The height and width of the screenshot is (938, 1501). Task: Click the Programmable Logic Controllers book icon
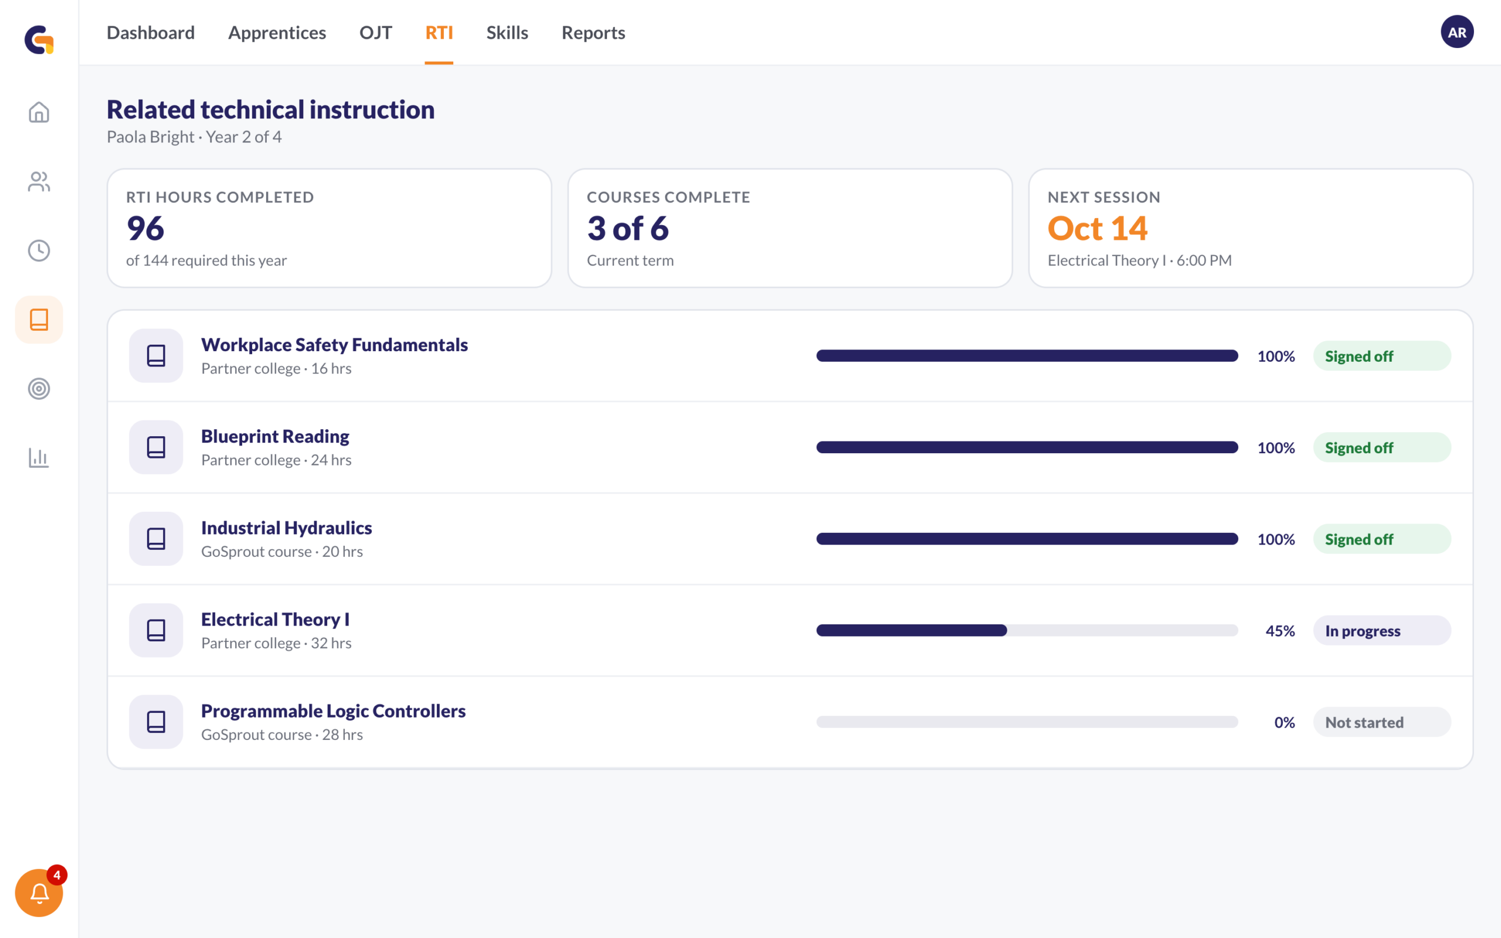(157, 722)
